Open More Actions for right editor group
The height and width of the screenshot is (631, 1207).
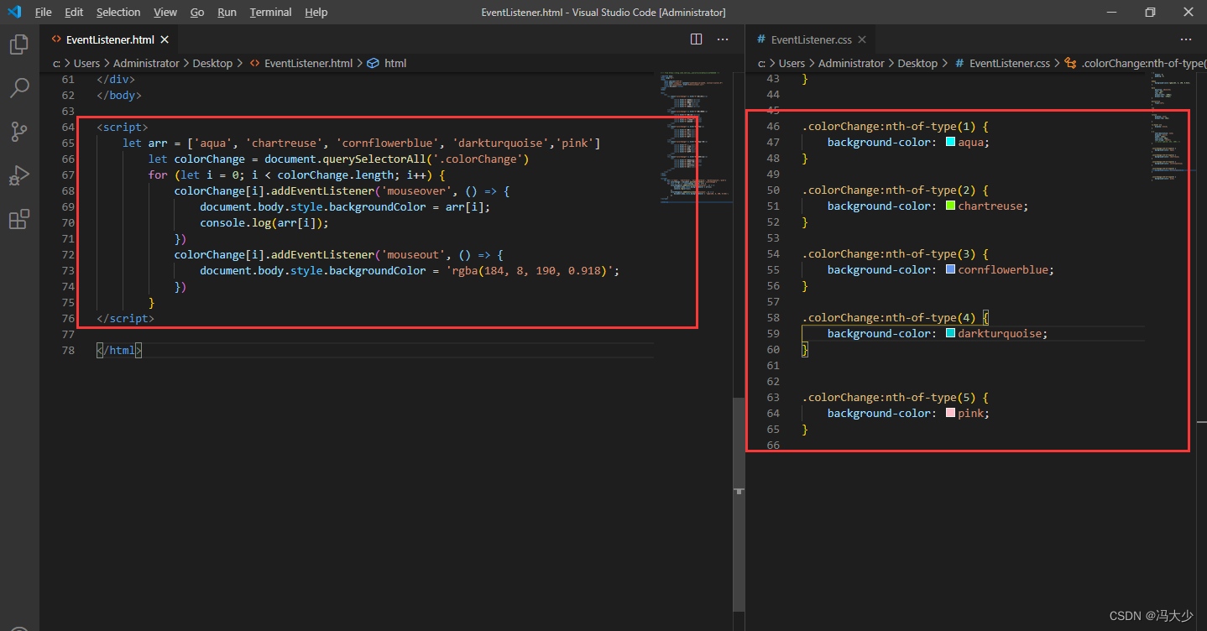coord(1186,39)
